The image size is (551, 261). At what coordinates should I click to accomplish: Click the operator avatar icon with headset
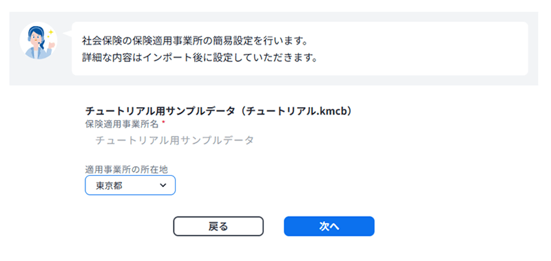[x=39, y=43]
